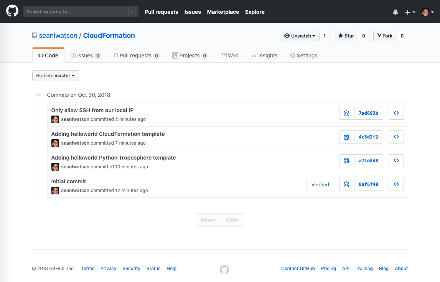The width and height of the screenshot is (440, 282).
Task: Open the Initial commit message link
Action: pos(68,182)
